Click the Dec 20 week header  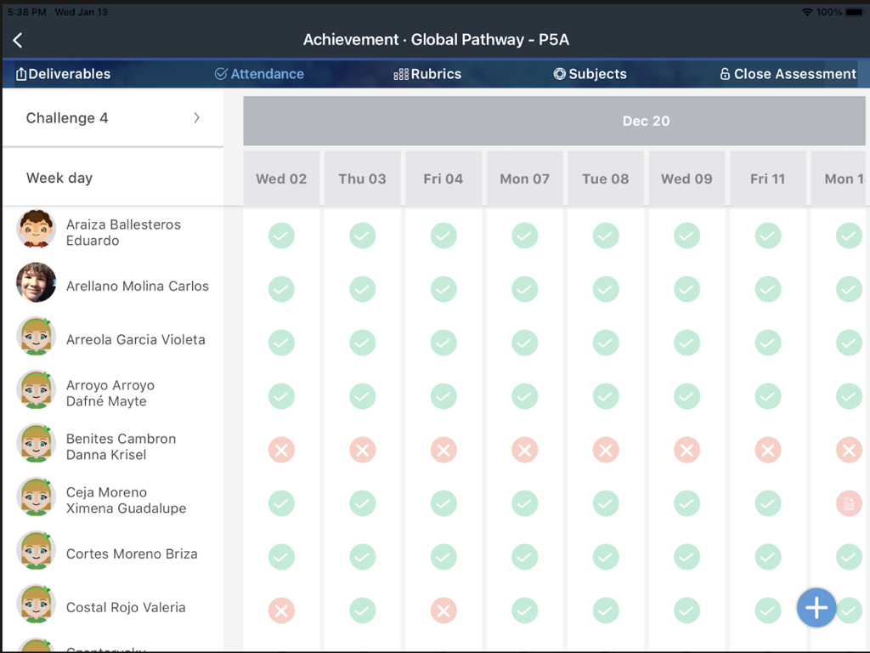tap(646, 121)
